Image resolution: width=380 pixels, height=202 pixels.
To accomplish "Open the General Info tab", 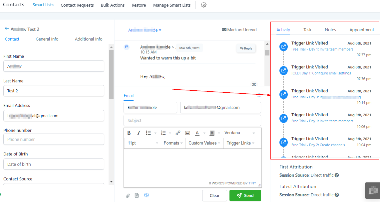I will pos(47,39).
